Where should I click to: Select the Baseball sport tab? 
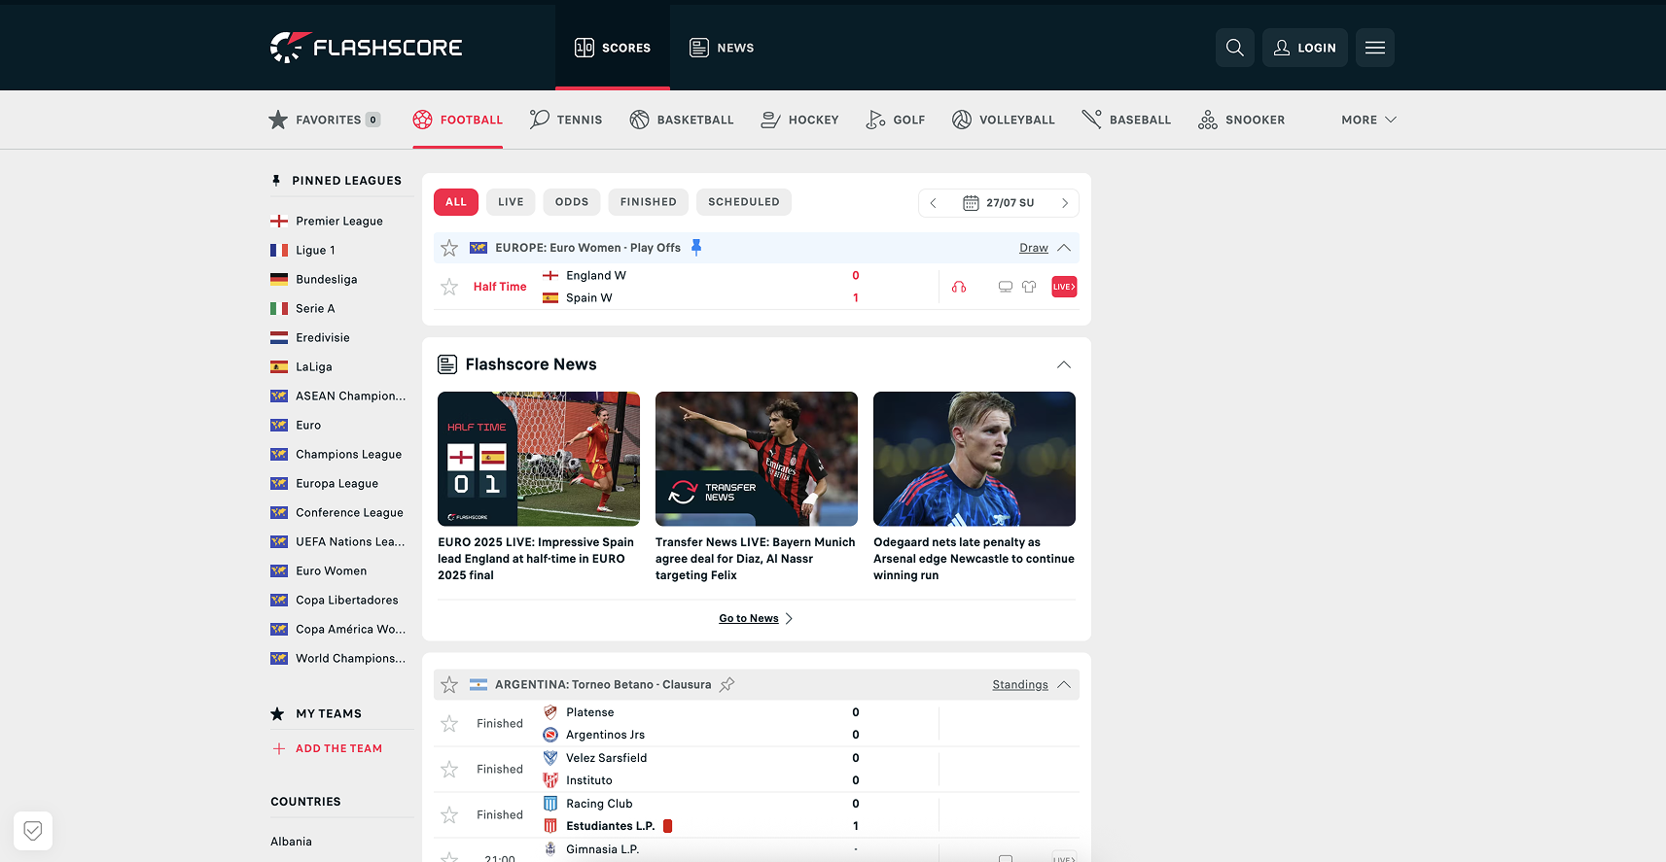point(1126,120)
